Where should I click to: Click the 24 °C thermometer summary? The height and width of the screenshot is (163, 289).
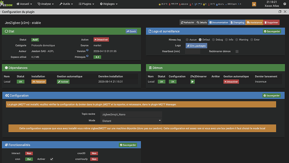[x=212, y=4]
